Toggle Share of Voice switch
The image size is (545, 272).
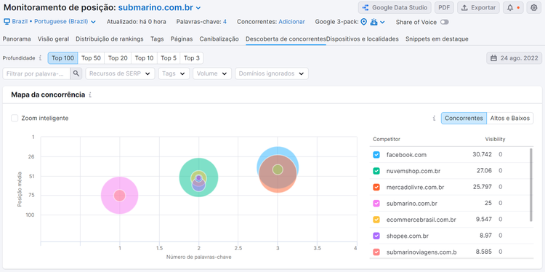click(x=444, y=22)
